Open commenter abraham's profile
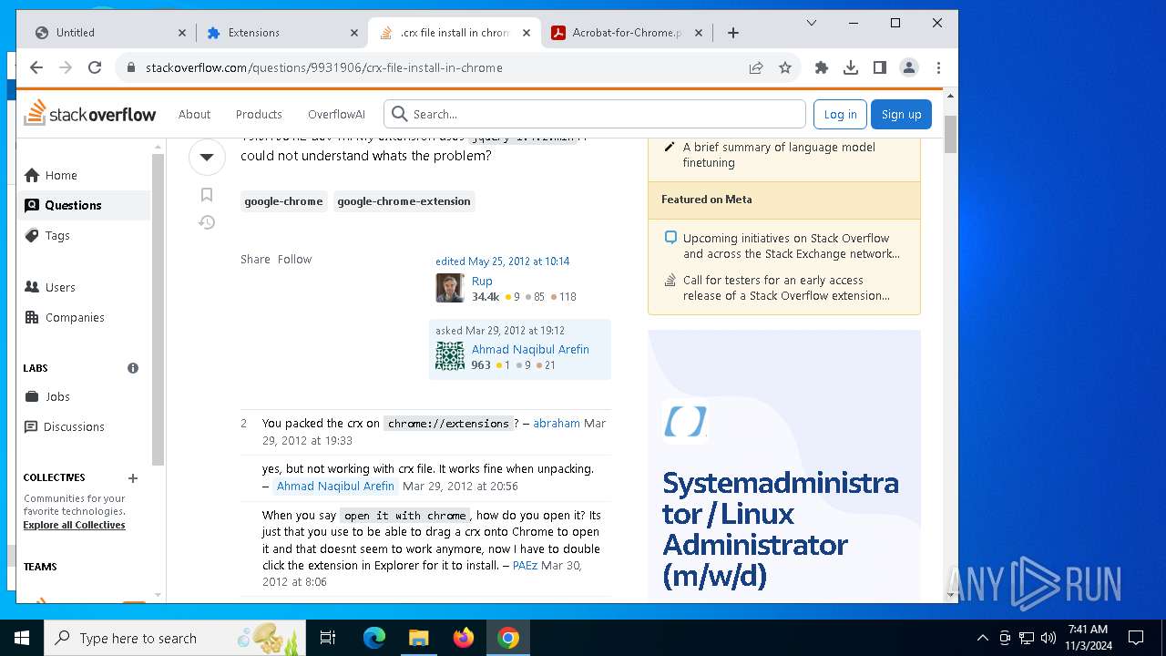Screen dimensions: 1166x656 [x=557, y=424]
